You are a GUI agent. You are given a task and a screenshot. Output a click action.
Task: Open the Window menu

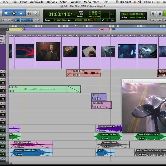76,2
